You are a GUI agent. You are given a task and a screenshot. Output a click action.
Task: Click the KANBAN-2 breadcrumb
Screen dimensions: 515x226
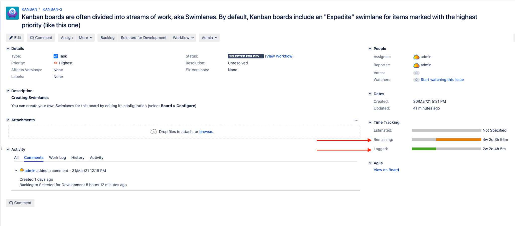point(52,9)
